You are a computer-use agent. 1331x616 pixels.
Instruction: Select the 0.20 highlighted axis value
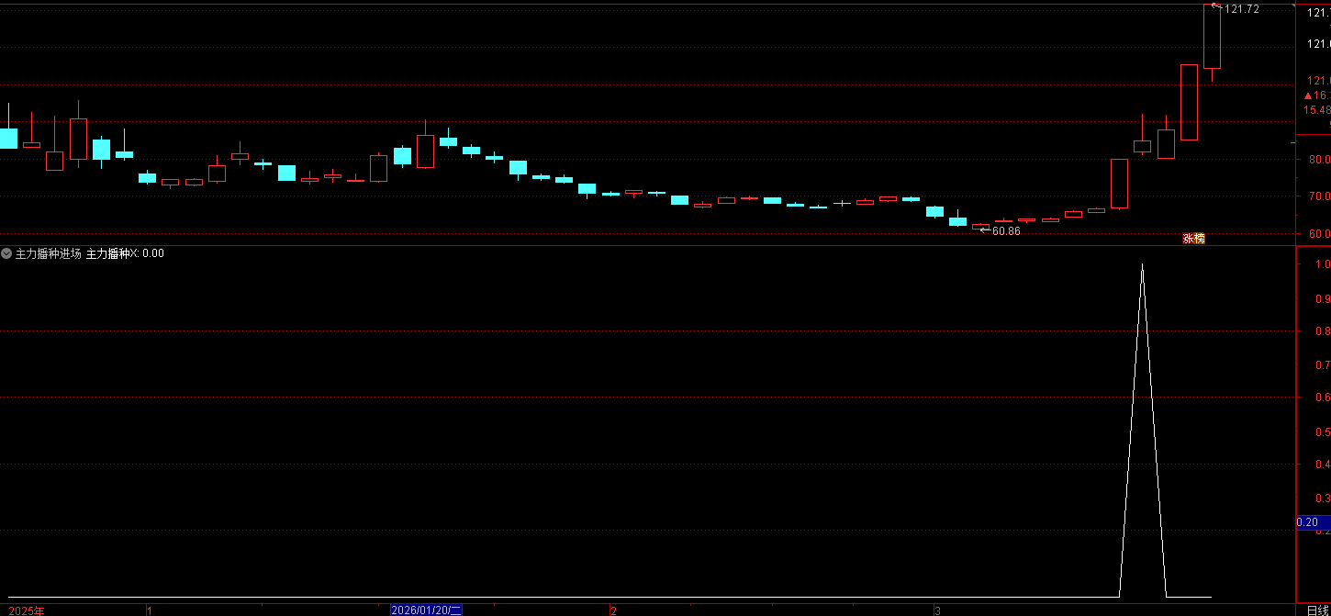click(1313, 522)
